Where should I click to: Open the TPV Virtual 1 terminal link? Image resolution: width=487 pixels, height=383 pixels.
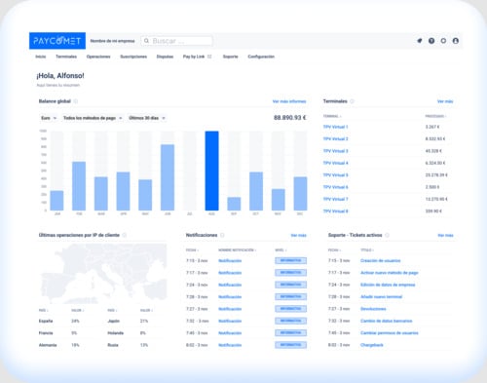tap(335, 127)
